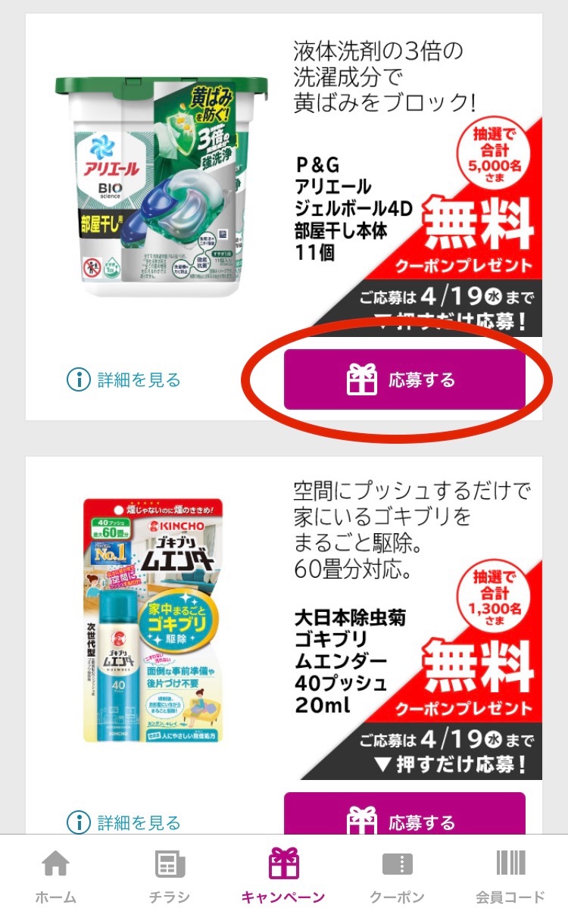Open the クーポン ticket icon

tap(397, 864)
